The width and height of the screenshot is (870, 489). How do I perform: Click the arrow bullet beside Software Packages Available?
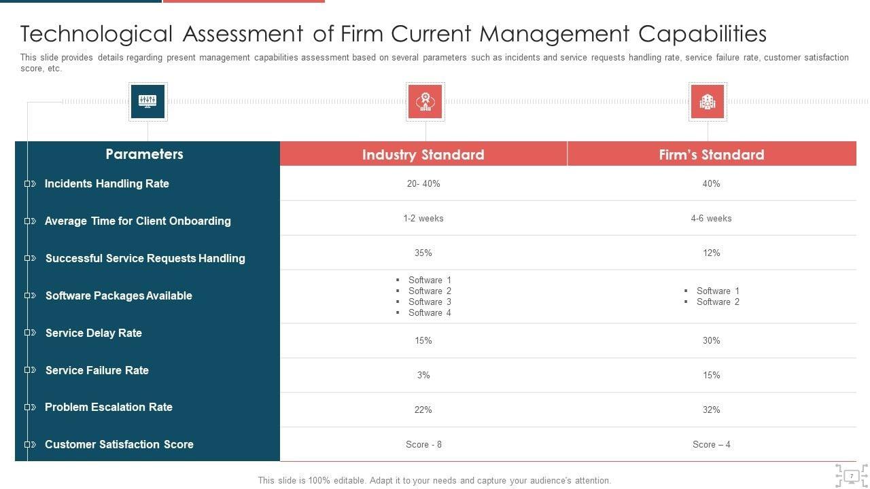(x=31, y=295)
